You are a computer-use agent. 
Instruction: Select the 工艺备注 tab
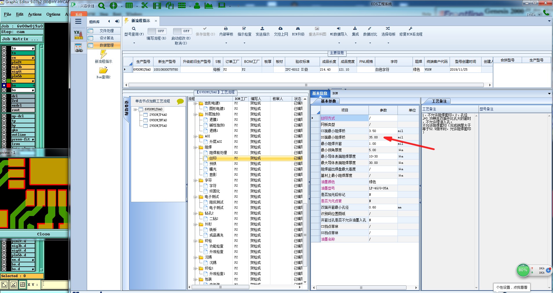(439, 101)
